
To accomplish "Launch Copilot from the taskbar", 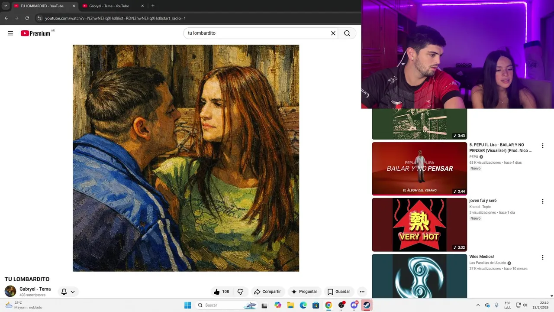I will click(x=278, y=305).
